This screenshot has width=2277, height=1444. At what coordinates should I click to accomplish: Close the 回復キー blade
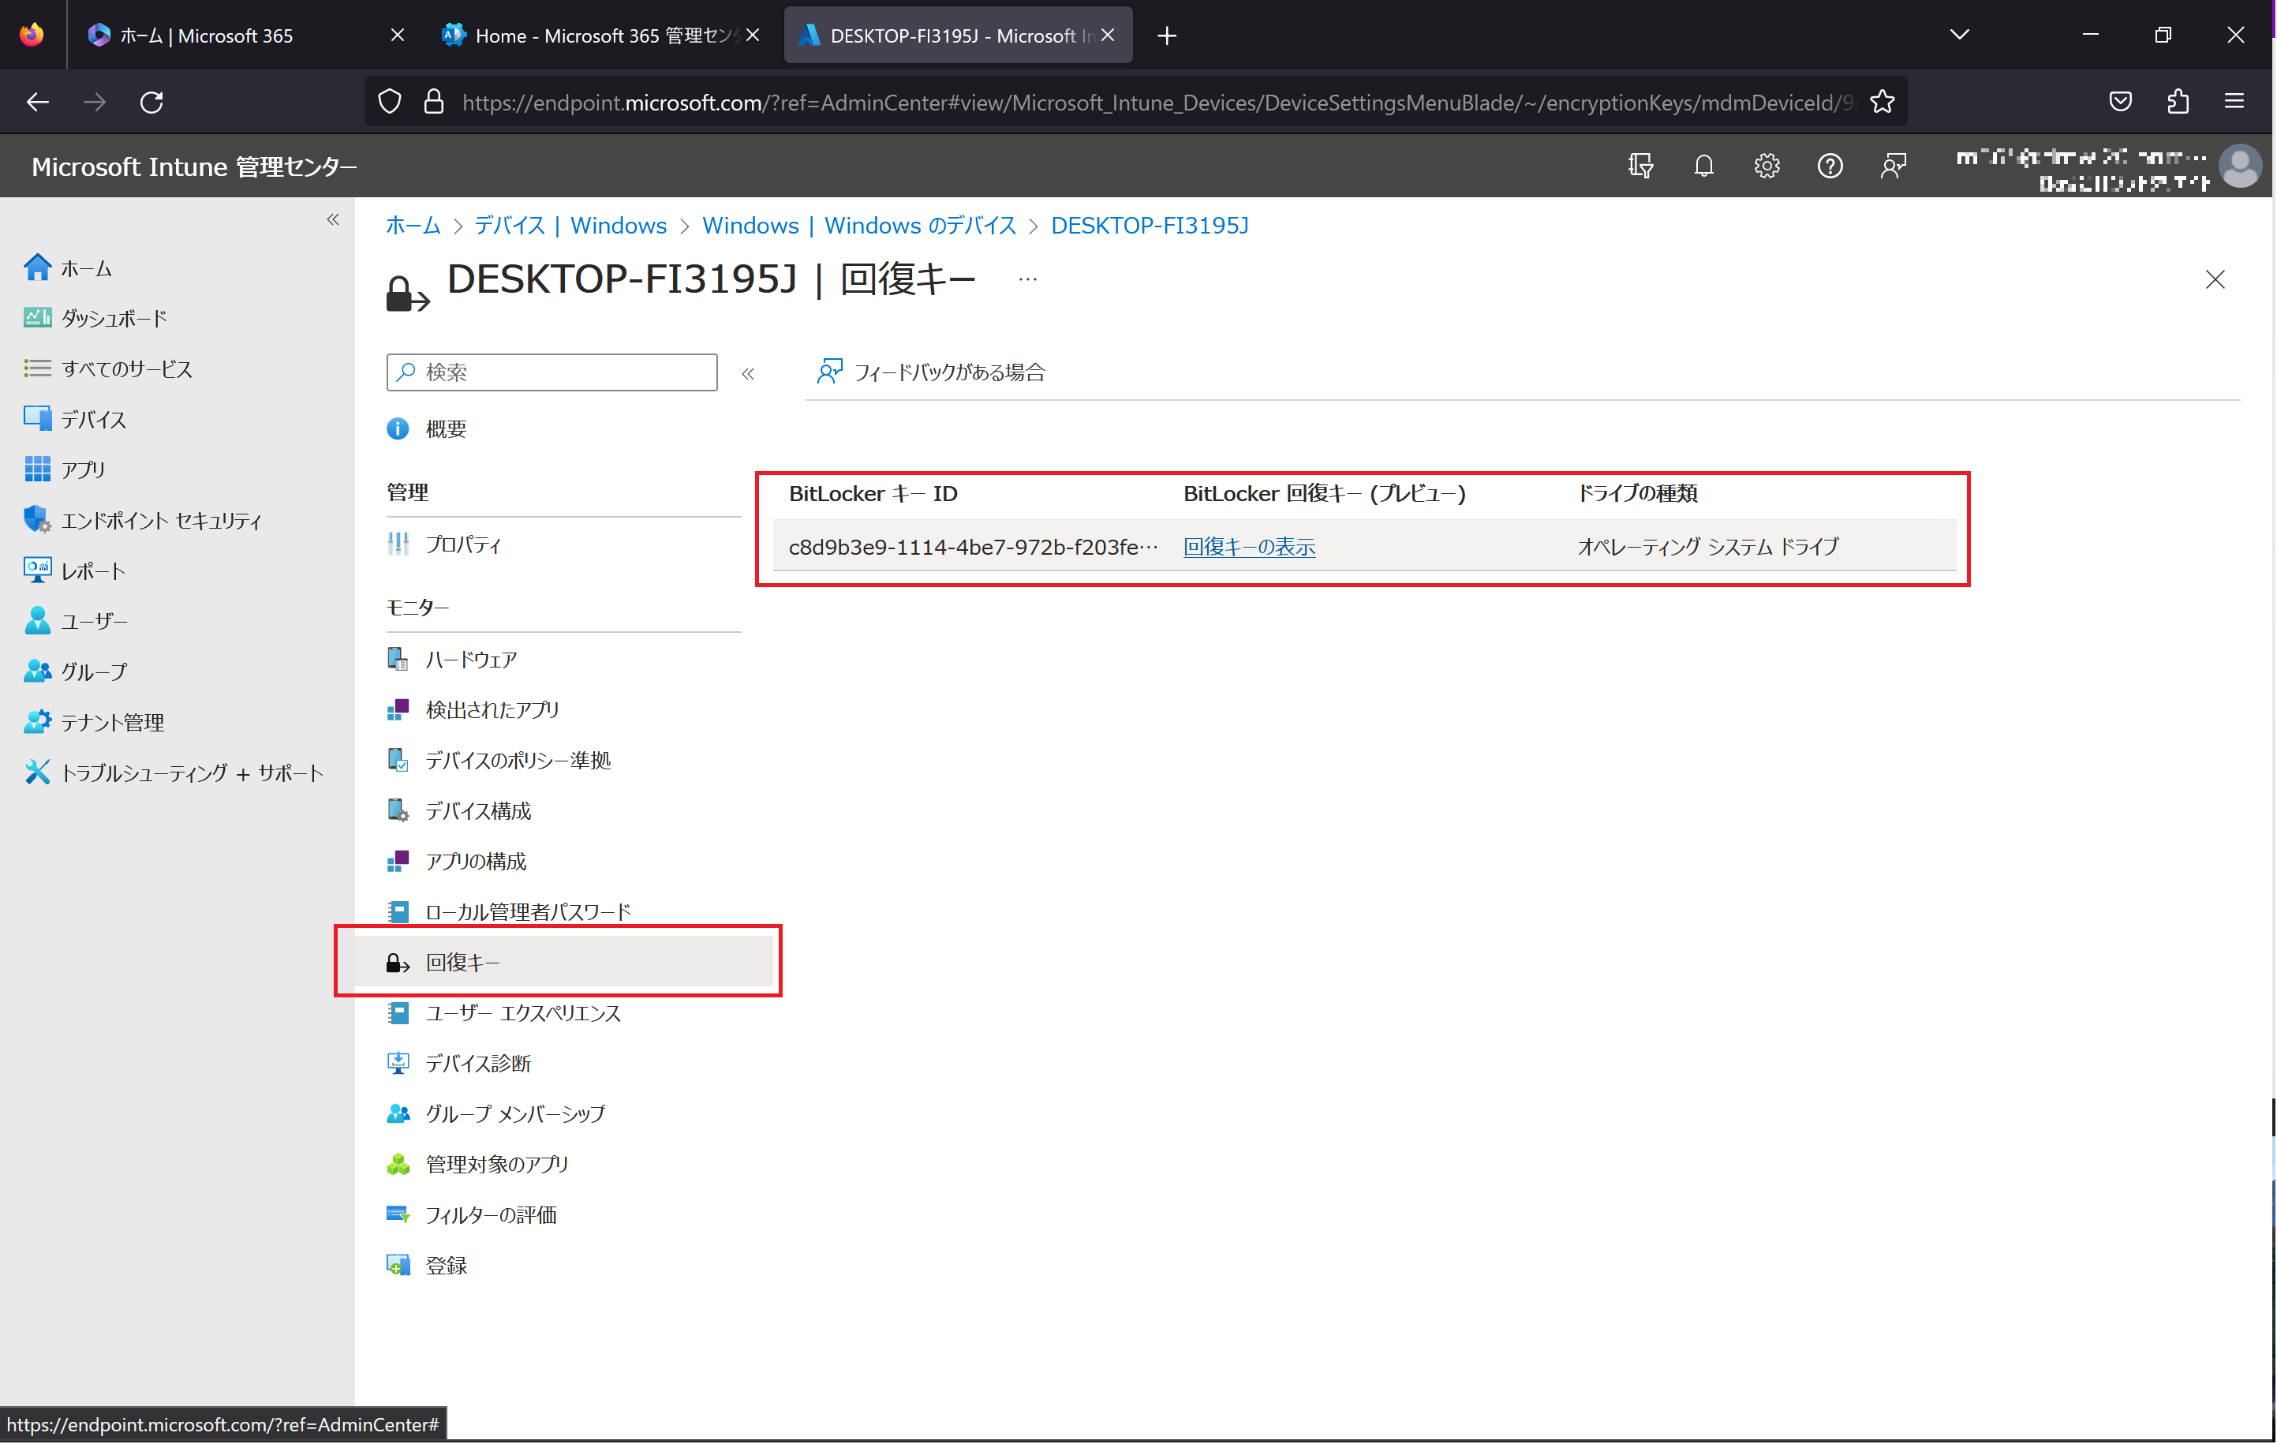[x=2215, y=280]
